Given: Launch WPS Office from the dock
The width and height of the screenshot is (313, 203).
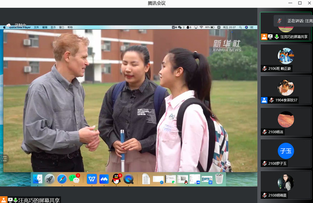Looking at the screenshot, I should (92, 179).
